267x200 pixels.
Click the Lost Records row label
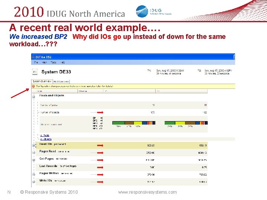pyautogui.click(x=58, y=166)
